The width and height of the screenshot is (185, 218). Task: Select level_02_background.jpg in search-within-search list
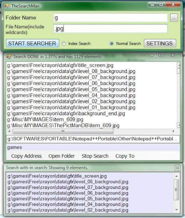point(68,210)
